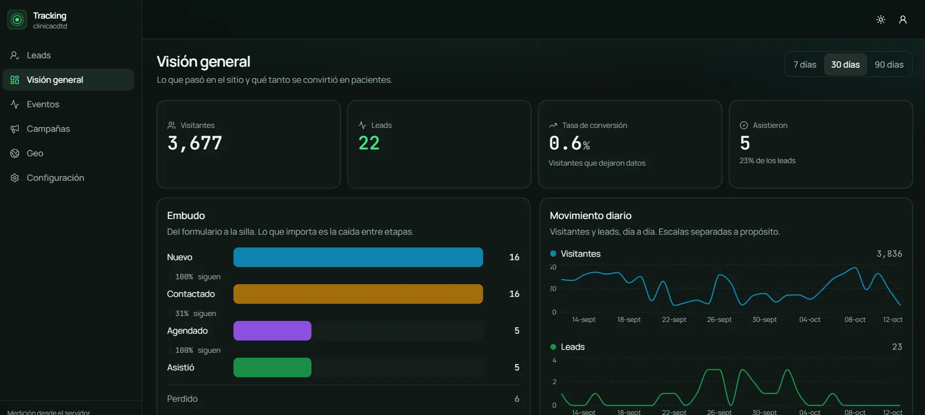The height and width of the screenshot is (415, 925).
Task: Toggle the light/dark theme sun icon
Action: [x=881, y=20]
